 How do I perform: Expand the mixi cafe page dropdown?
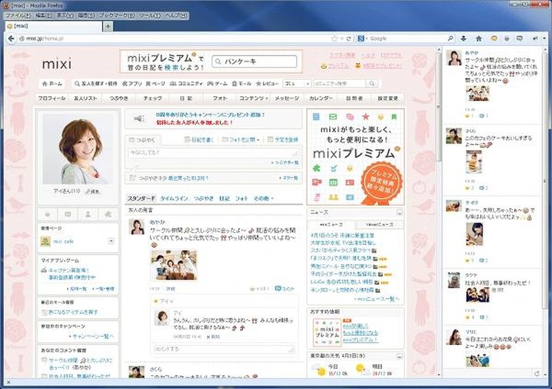[112, 241]
